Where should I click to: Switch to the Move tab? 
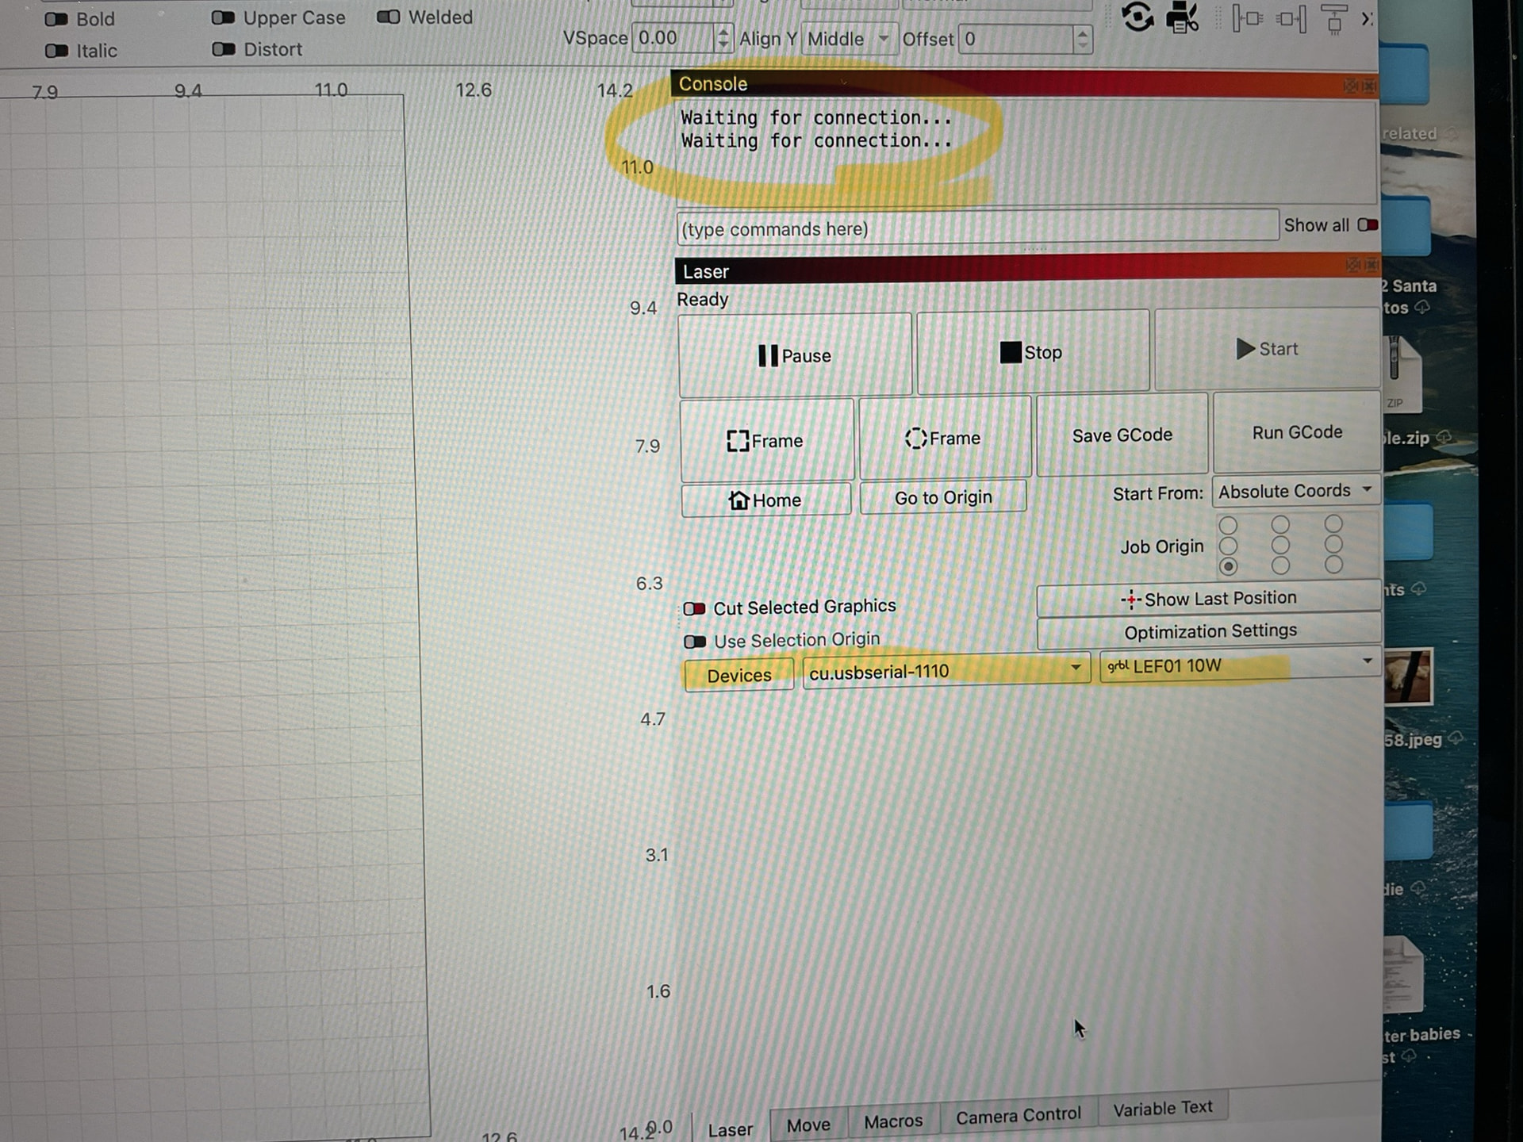point(808,1125)
